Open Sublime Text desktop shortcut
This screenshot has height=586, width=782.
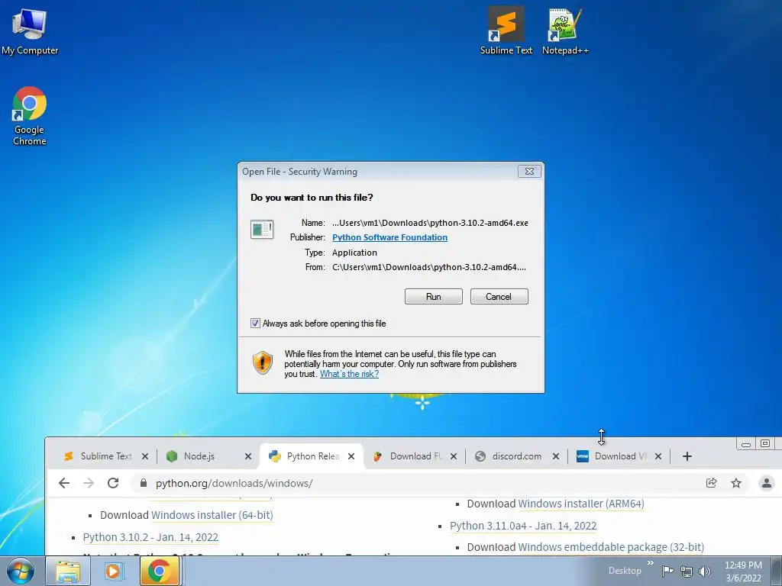click(506, 31)
